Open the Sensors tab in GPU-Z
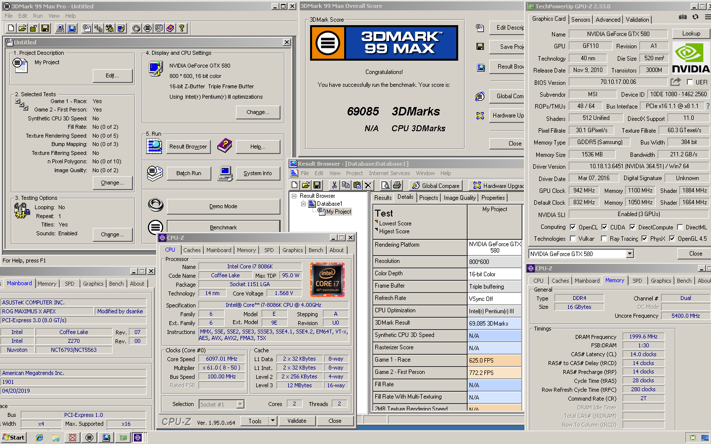Screen dimensions: 711x444 (581, 20)
